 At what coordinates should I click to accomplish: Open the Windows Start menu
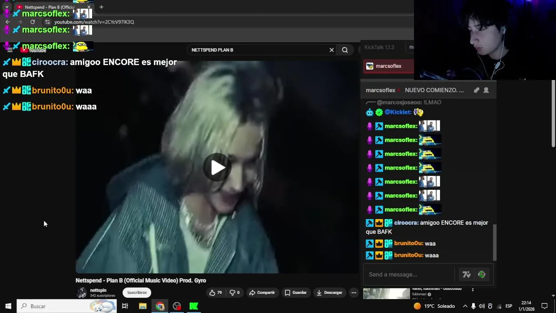pos(8,306)
